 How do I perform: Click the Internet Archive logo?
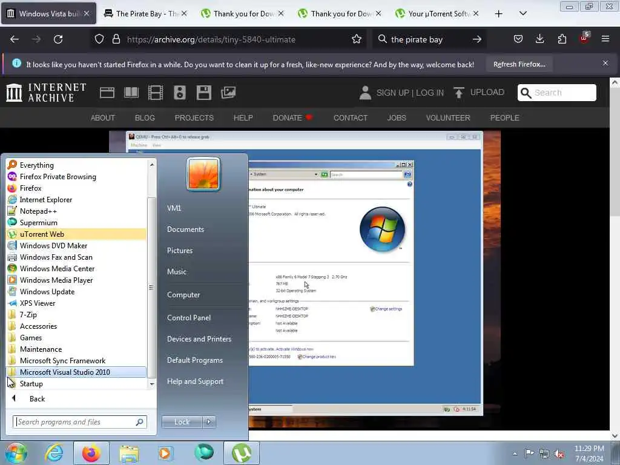click(x=46, y=93)
